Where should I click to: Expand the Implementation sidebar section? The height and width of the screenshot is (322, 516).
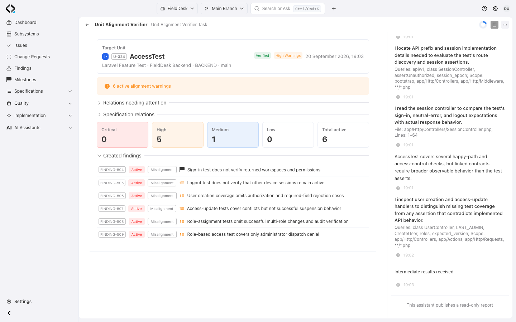click(39, 116)
